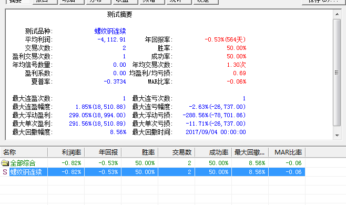Click the 年均信号数量 value 0.00
This screenshot has height=205, width=346.
click(119, 65)
